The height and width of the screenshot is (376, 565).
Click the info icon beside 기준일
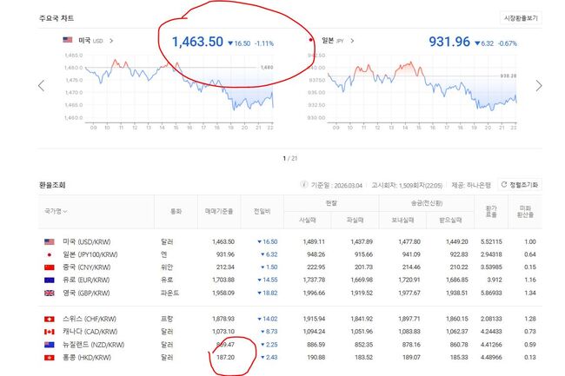pos(302,185)
